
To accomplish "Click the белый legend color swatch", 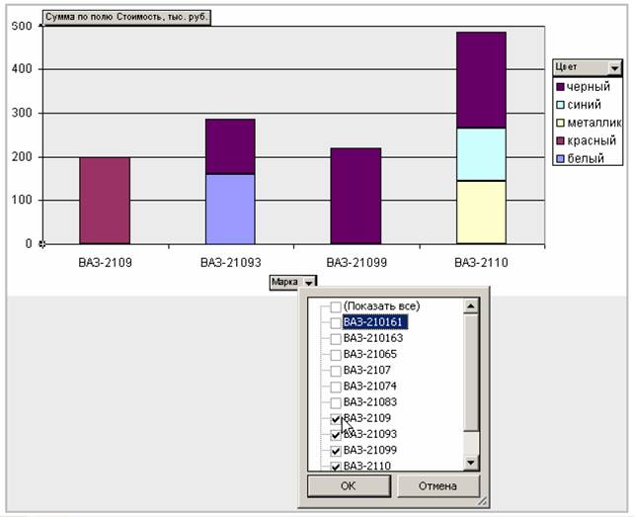I will (x=561, y=159).
